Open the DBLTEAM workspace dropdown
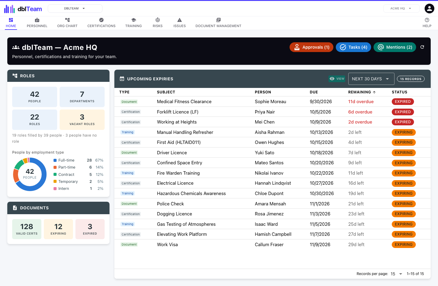The image size is (438, 286). [75, 9]
